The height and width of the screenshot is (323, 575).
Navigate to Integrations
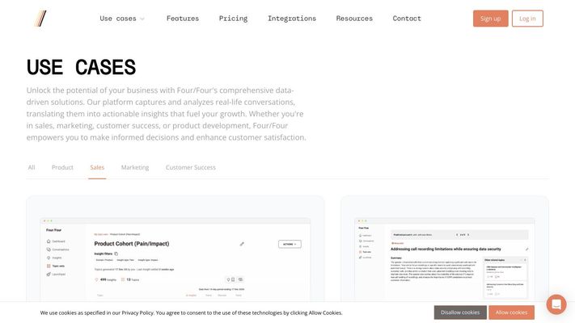[x=292, y=19]
